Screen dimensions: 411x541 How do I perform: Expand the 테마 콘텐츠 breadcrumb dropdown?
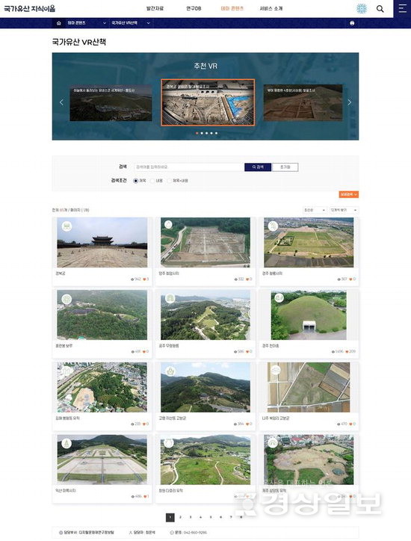click(x=86, y=23)
